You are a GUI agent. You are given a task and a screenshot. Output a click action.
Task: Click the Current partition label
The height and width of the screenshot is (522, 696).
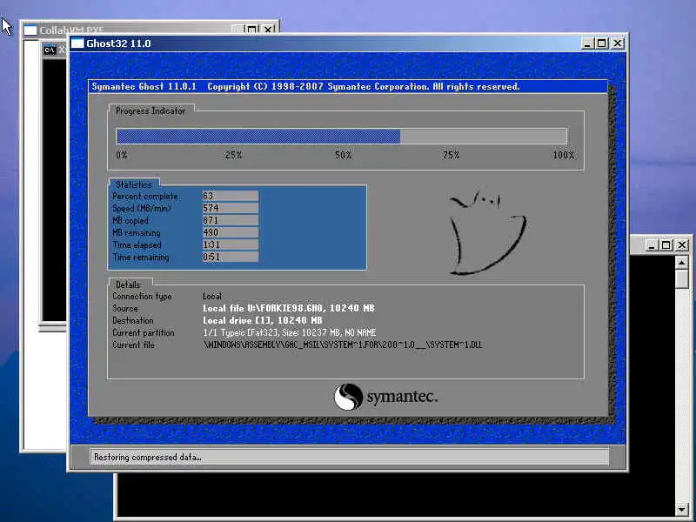143,332
